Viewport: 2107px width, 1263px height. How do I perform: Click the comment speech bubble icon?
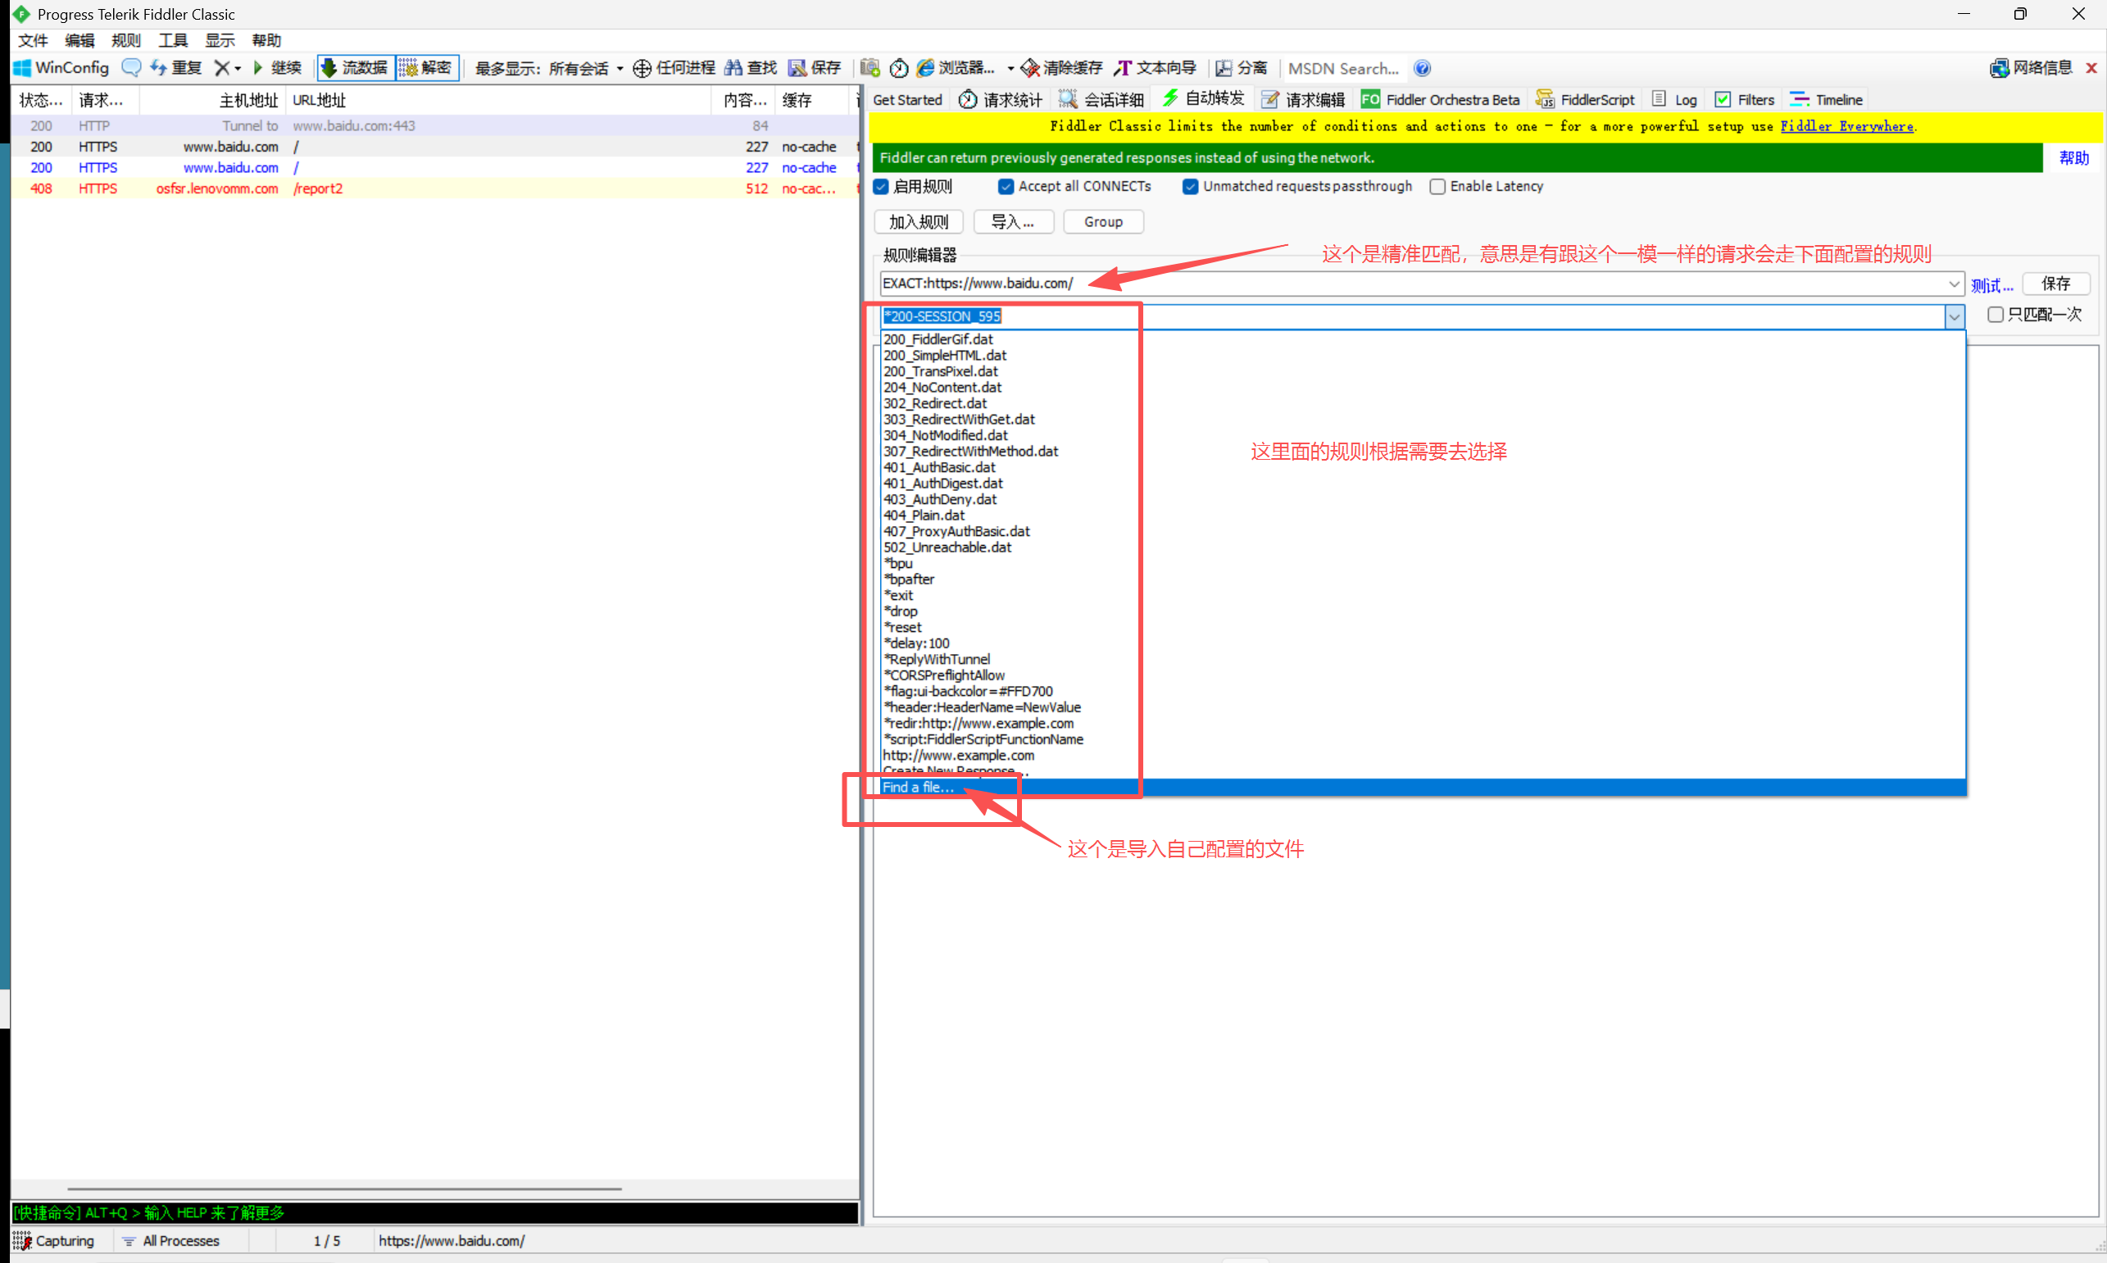point(131,68)
